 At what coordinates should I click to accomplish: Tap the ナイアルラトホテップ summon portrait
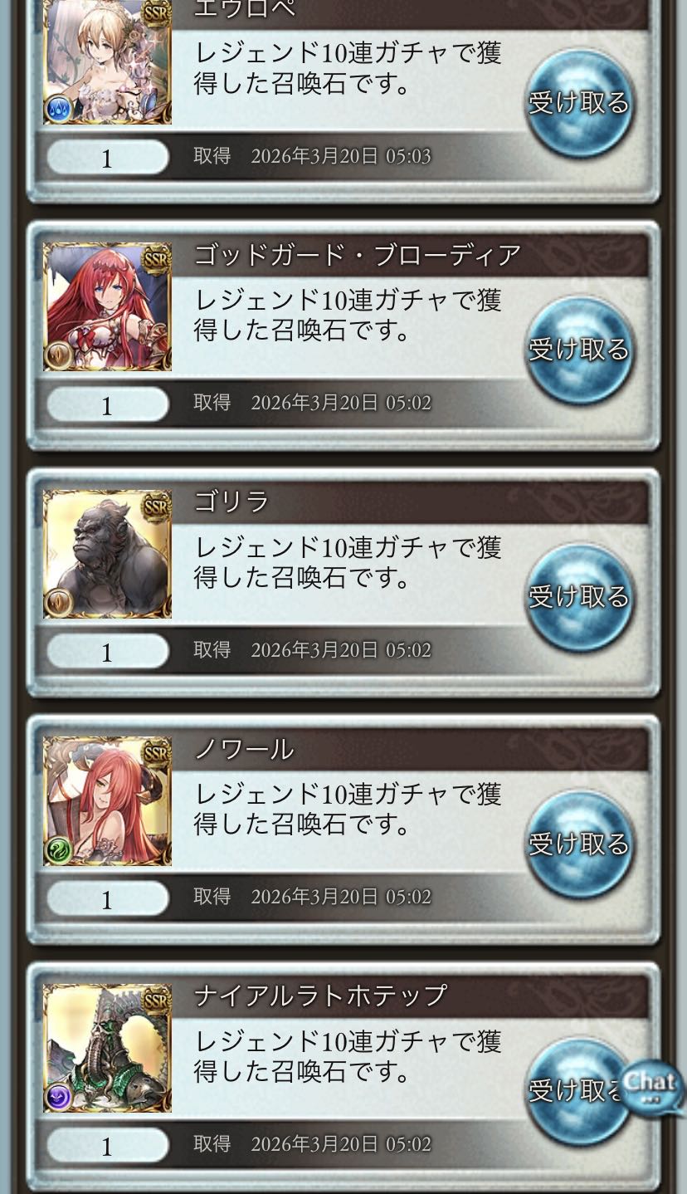coord(107,1048)
